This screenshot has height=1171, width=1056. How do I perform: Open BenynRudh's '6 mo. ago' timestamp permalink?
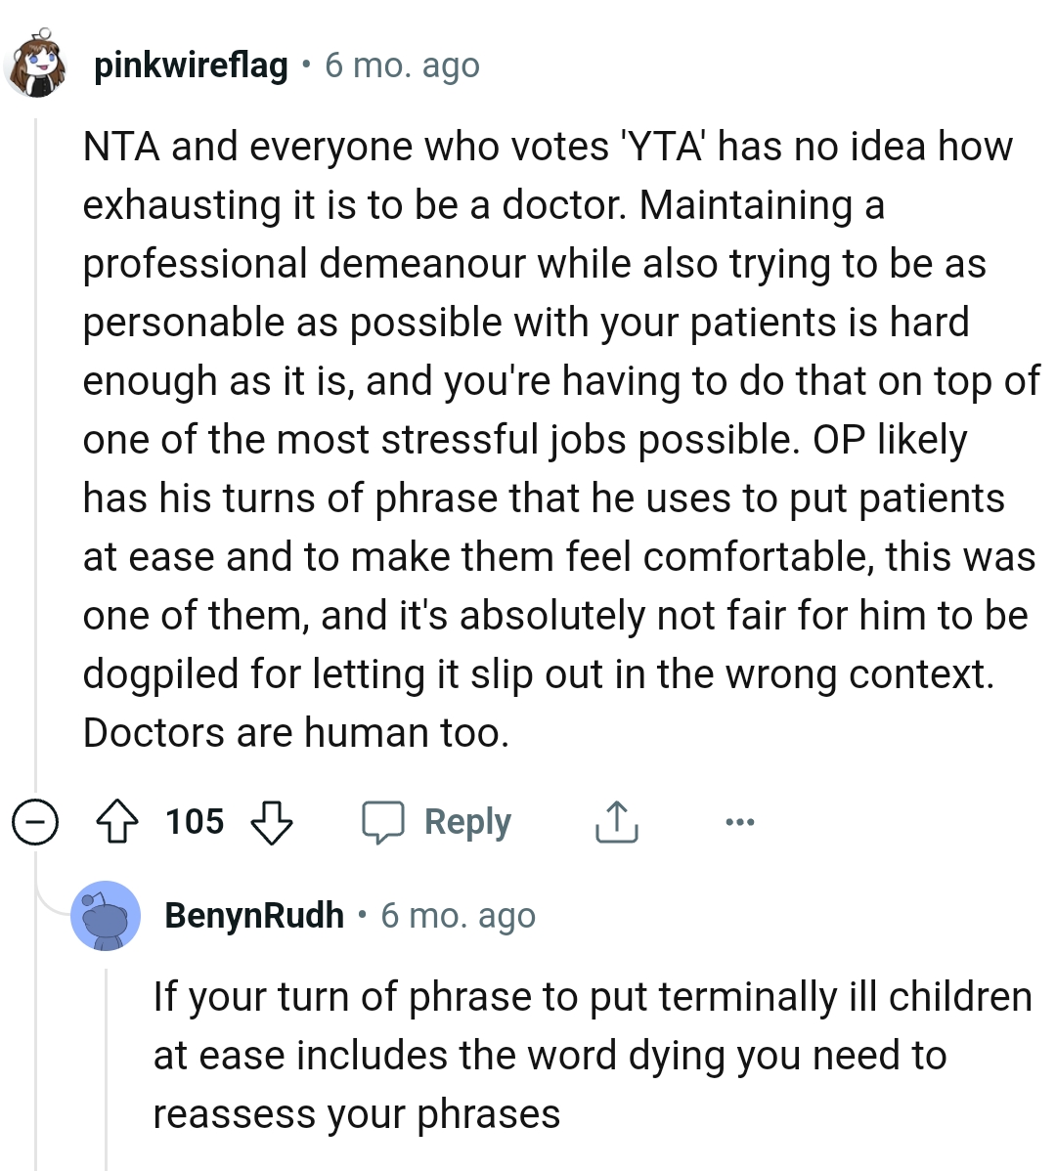click(458, 916)
